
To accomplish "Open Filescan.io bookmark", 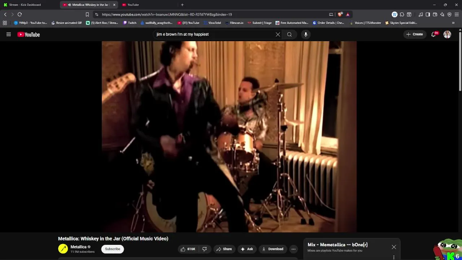I will click(234, 23).
